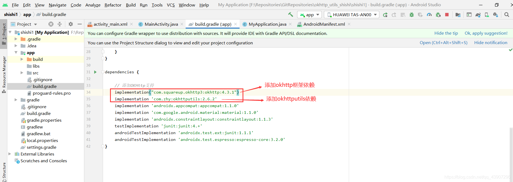This screenshot has width=513, height=182.
Task: Close the AndroidManifest.xml tab
Action: click(x=349, y=24)
